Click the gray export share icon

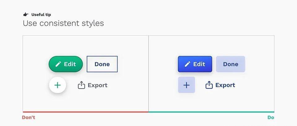[x=81, y=85]
